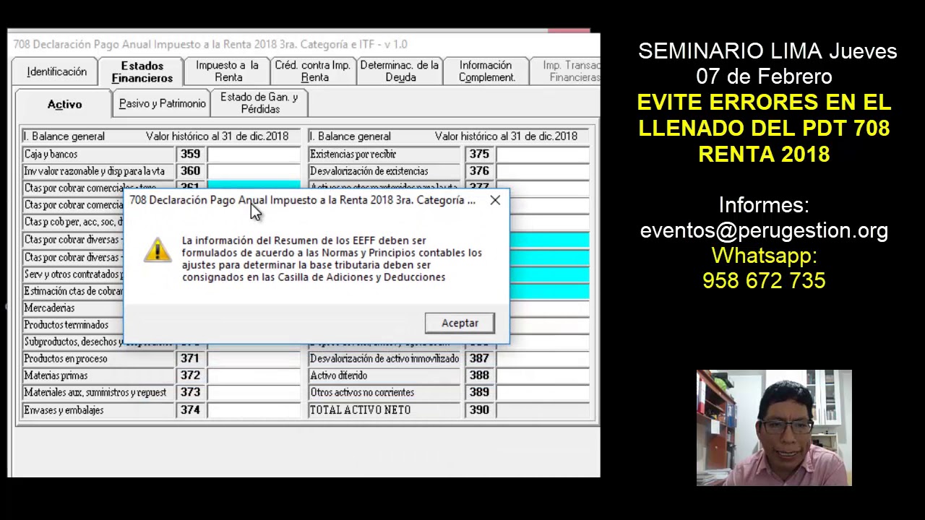Go to Determinac. de la Deuda tab

point(400,71)
